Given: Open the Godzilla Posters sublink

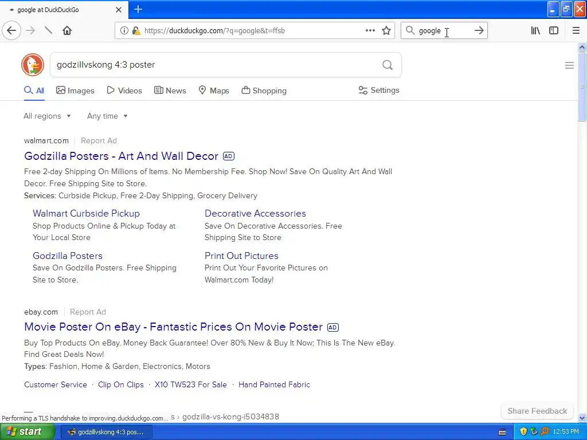Looking at the screenshot, I should pyautogui.click(x=68, y=256).
